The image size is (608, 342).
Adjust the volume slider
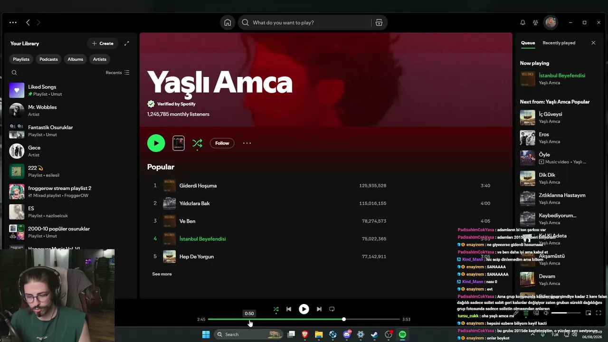[x=566, y=313]
